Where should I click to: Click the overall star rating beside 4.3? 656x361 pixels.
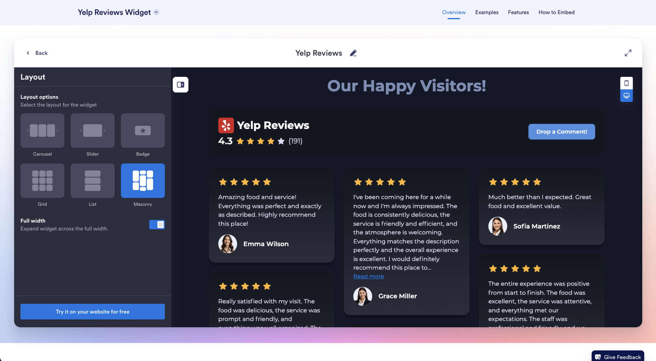tap(261, 141)
